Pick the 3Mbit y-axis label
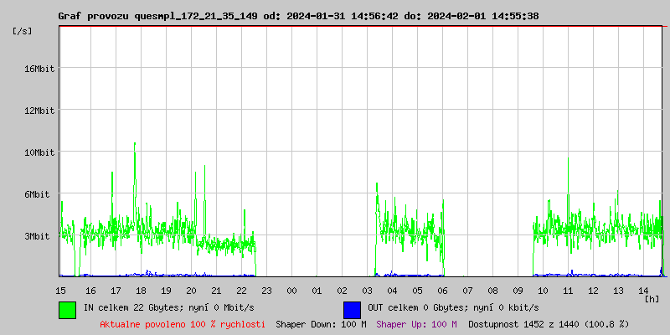670x335 pixels. pyautogui.click(x=42, y=236)
